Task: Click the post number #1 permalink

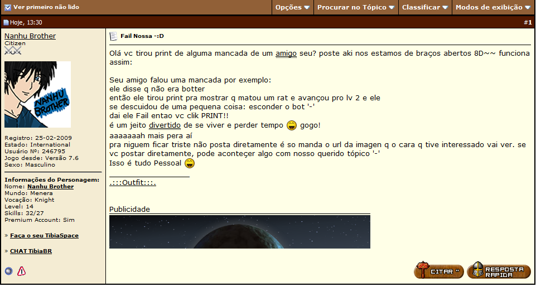Action: (528, 23)
